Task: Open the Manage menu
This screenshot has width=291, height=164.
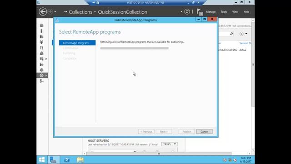Action: coord(211,12)
